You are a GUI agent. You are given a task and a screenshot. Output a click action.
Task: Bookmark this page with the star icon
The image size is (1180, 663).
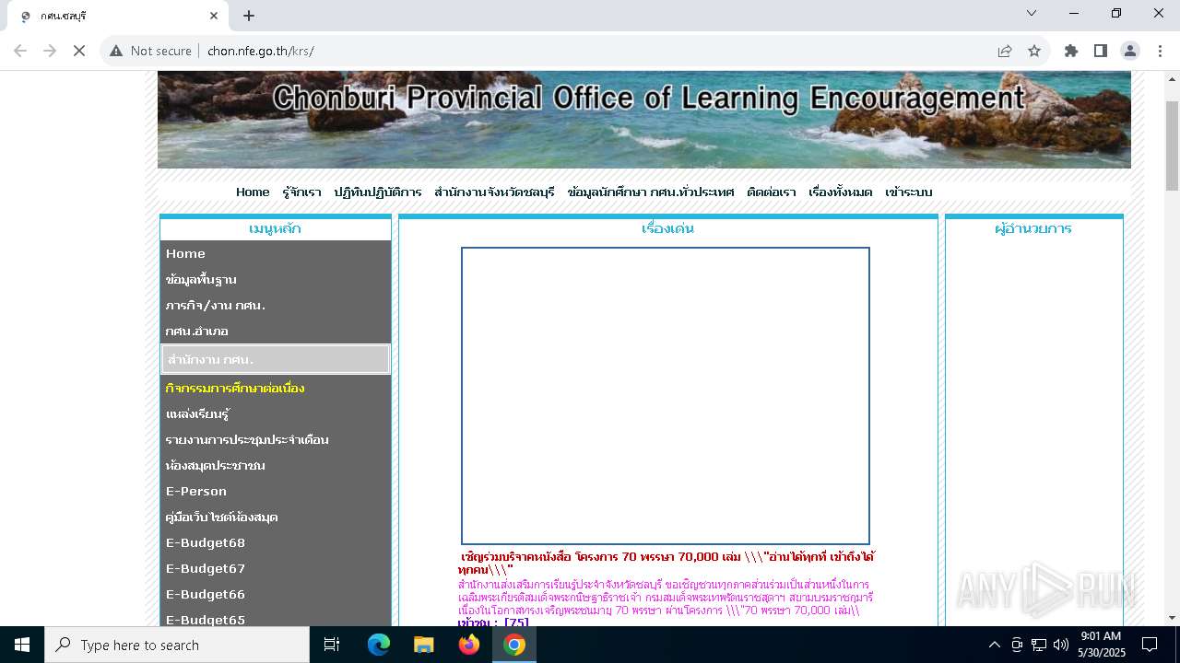pyautogui.click(x=1034, y=51)
